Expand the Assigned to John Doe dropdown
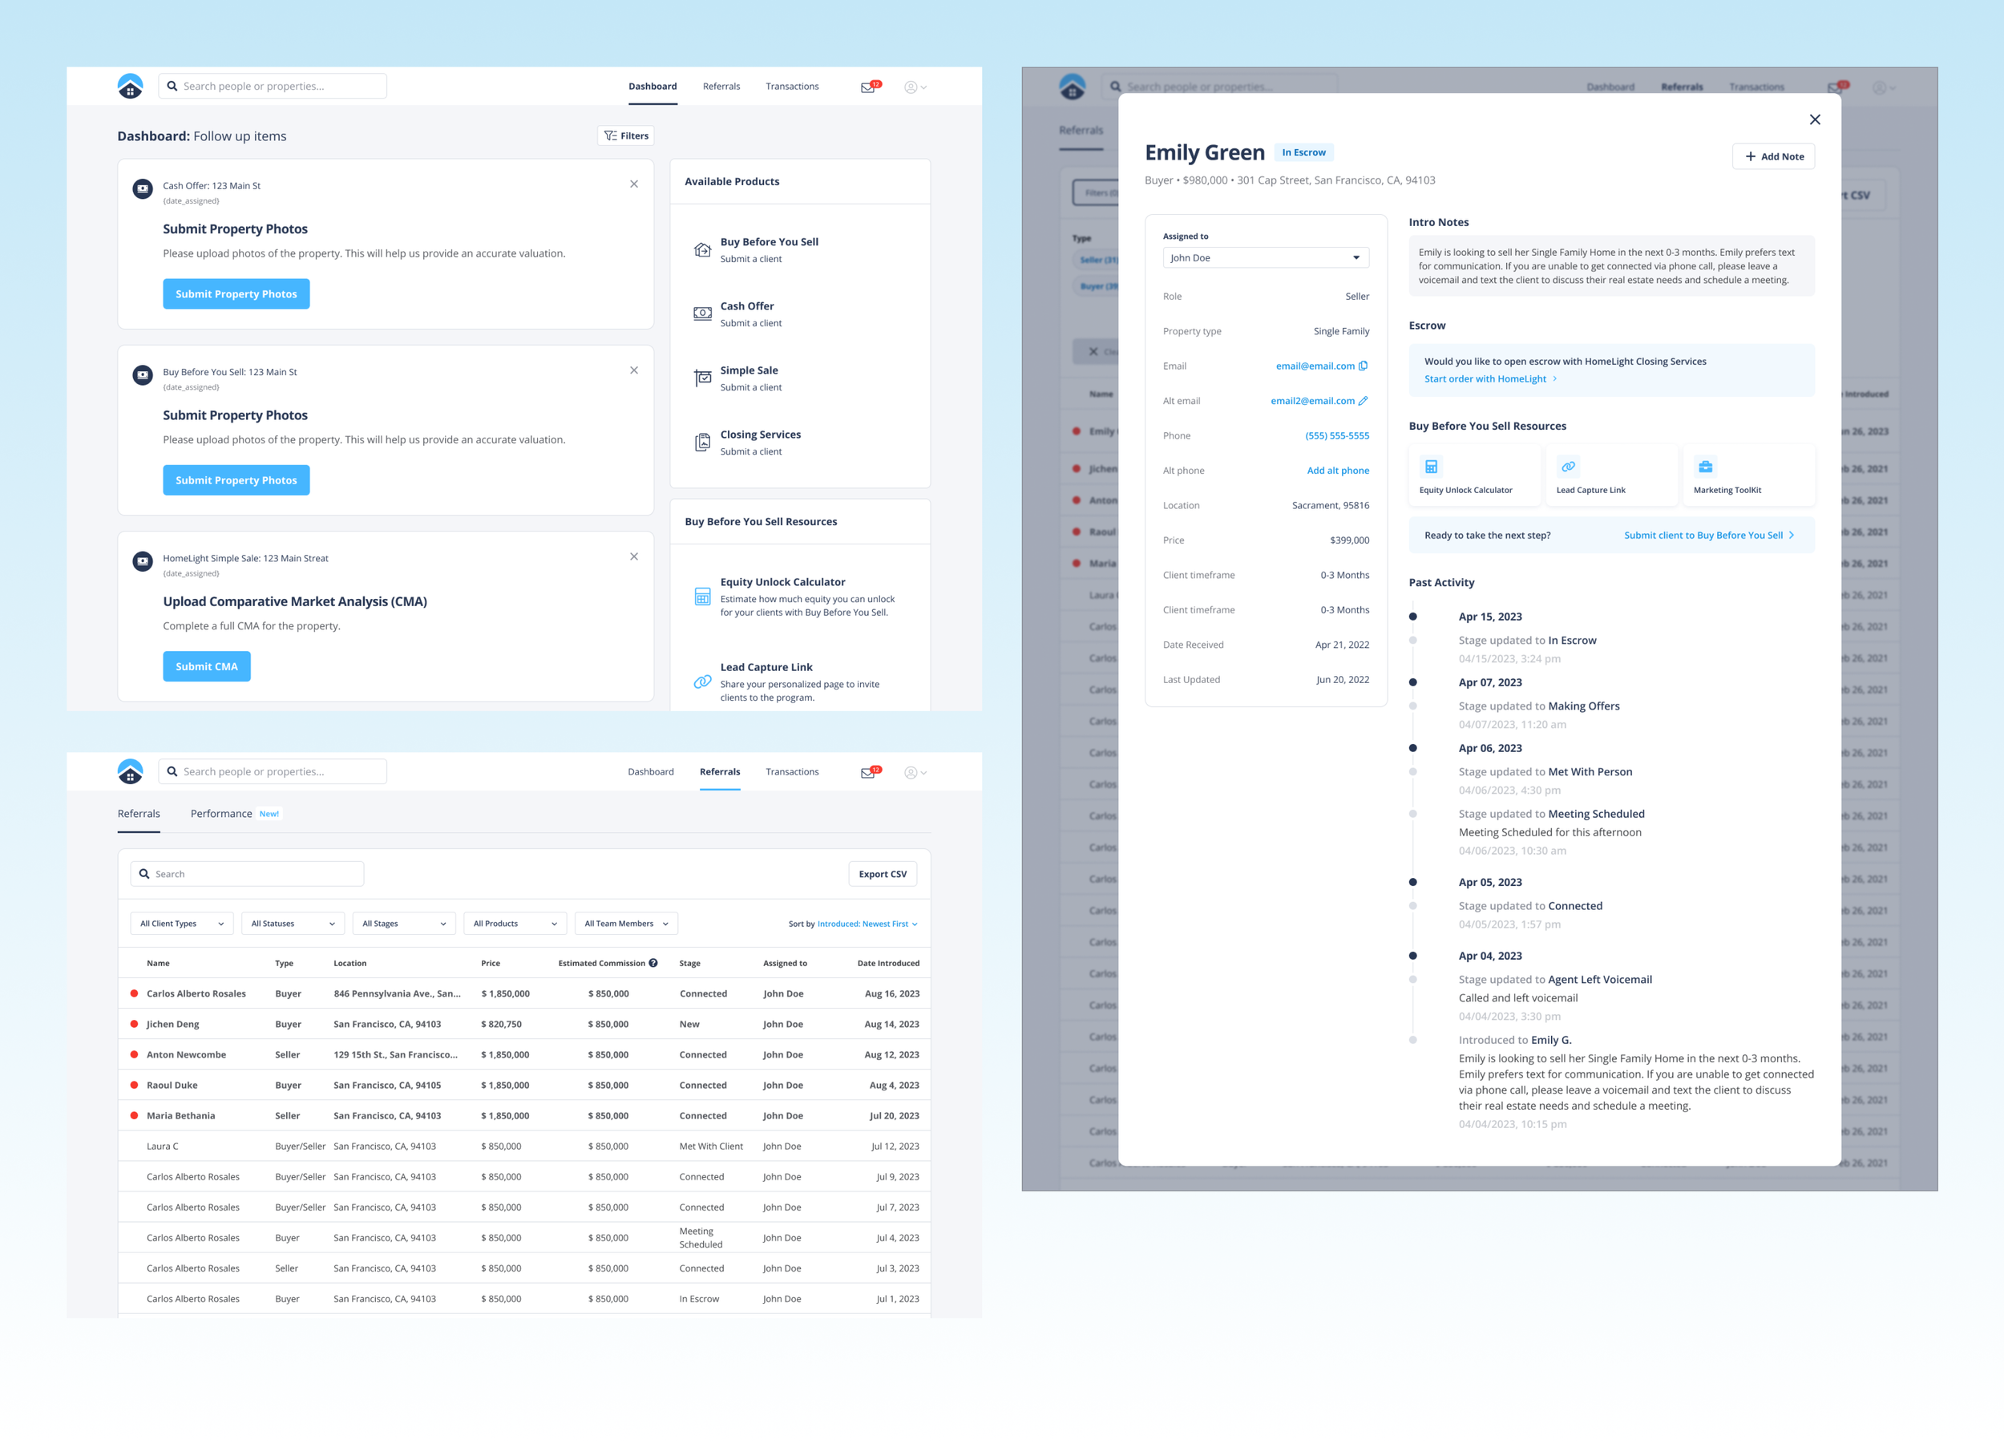Screen dimensions: 2004x1444 1265,258
